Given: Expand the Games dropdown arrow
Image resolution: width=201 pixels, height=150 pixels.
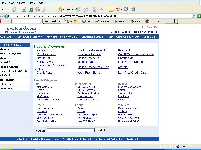Looking at the screenshot, I should point(128,21).
